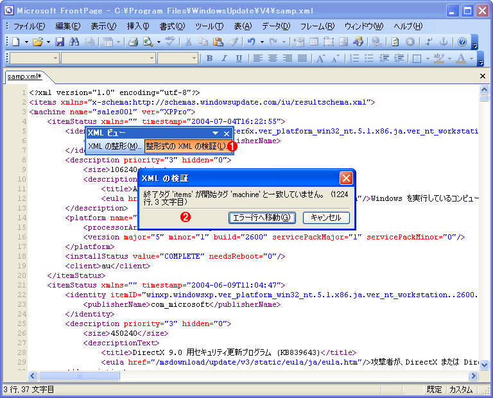
Task: Click the Decrease Indent icon
Action: [x=384, y=58]
